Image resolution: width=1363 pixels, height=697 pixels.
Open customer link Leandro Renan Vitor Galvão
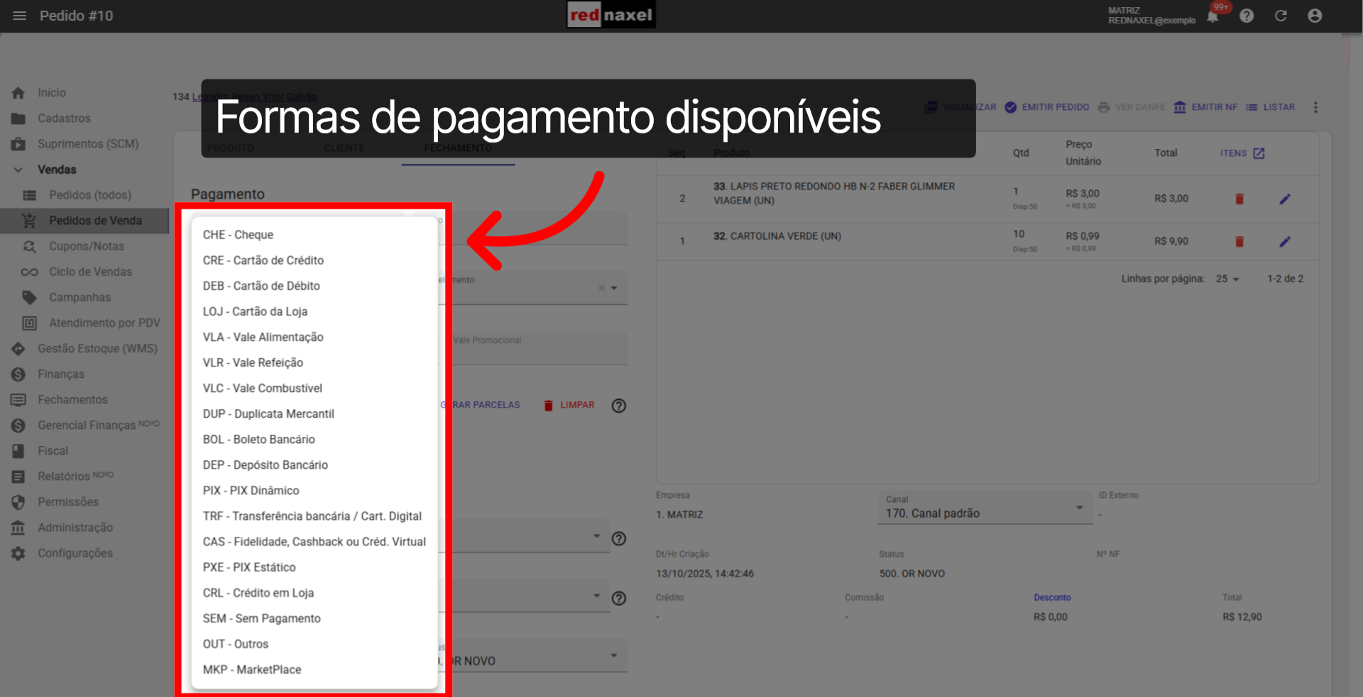(x=253, y=96)
